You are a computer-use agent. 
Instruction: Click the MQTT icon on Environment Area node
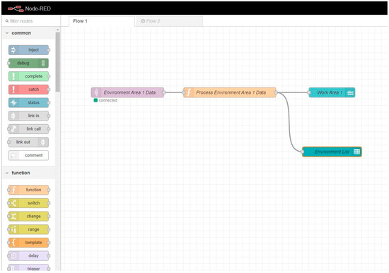pyautogui.click(x=96, y=92)
